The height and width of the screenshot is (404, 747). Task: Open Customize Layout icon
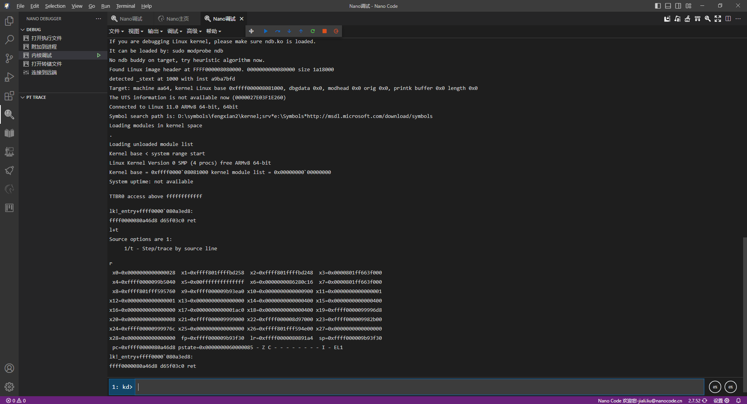click(689, 6)
